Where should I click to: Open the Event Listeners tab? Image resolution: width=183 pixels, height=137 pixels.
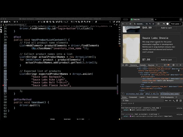tap(152, 97)
